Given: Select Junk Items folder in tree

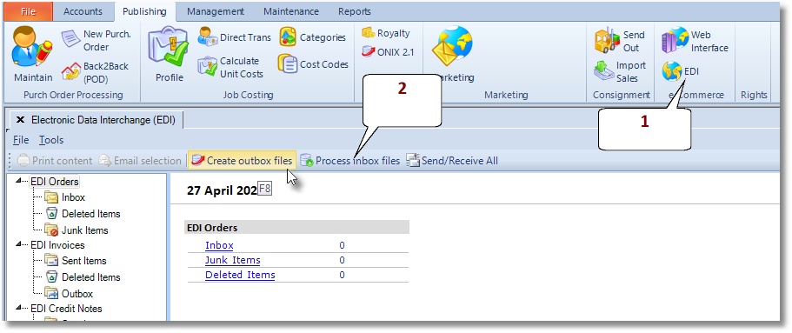Looking at the screenshot, I should (77, 230).
